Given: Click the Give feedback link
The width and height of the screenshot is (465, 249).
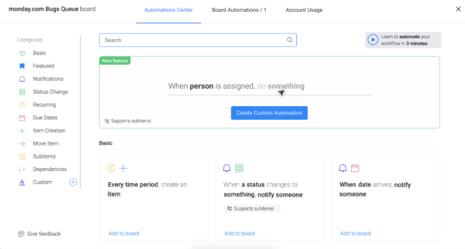Looking at the screenshot, I should click(44, 234).
